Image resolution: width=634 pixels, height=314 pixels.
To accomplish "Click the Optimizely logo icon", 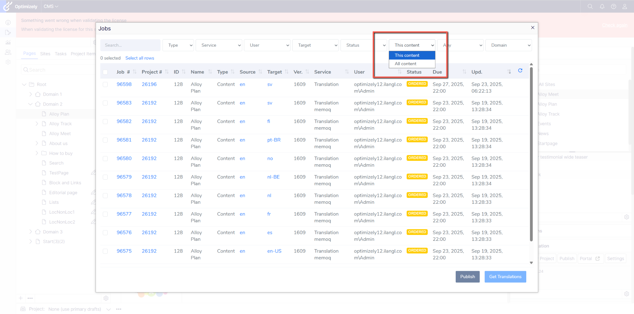I will (x=8, y=6).
